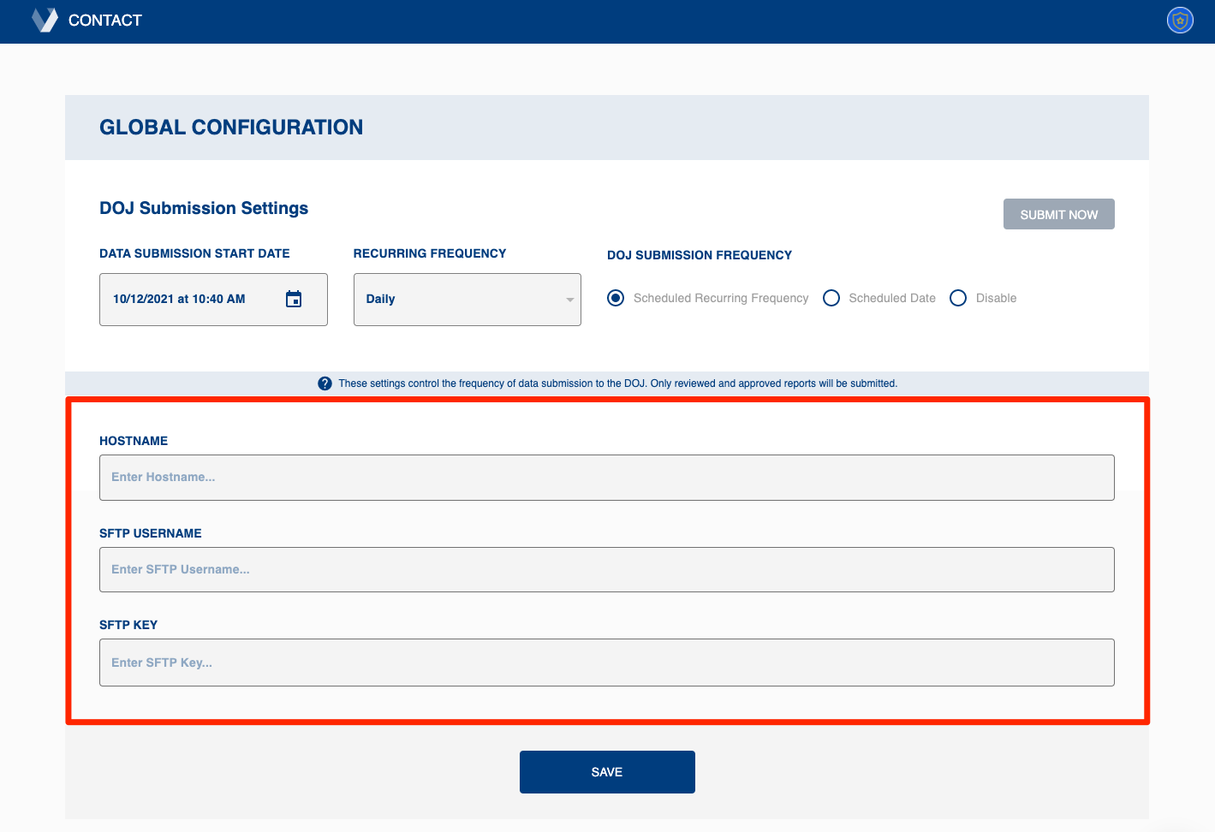Screen dimensions: 1215x832
Task: Open the Recurring Frequency dropdown
Action: coord(467,299)
